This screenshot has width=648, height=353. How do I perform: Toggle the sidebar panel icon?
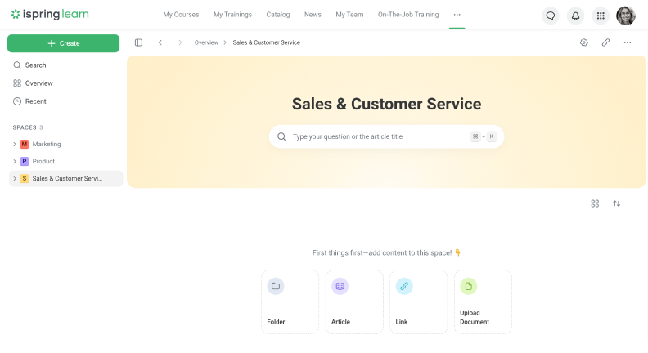(138, 42)
